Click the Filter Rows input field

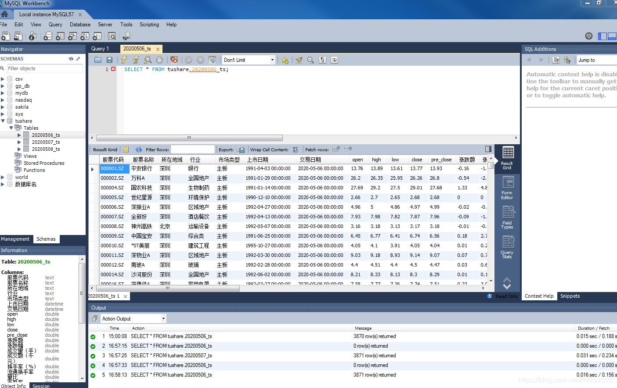tap(192, 150)
